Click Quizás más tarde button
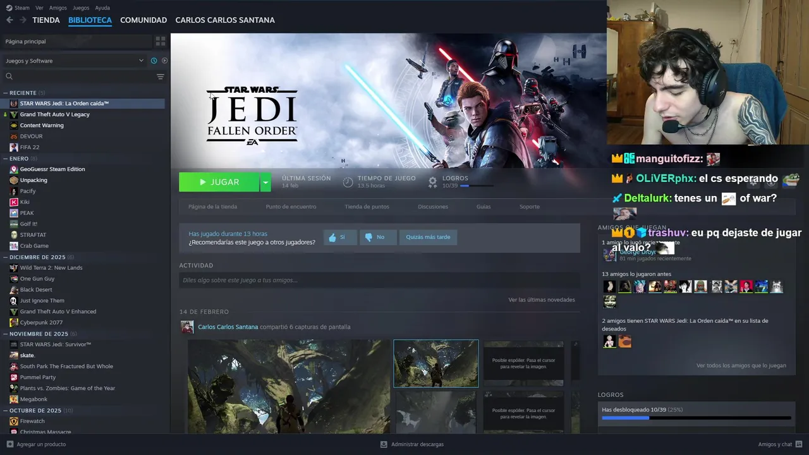The height and width of the screenshot is (455, 809). (428, 237)
